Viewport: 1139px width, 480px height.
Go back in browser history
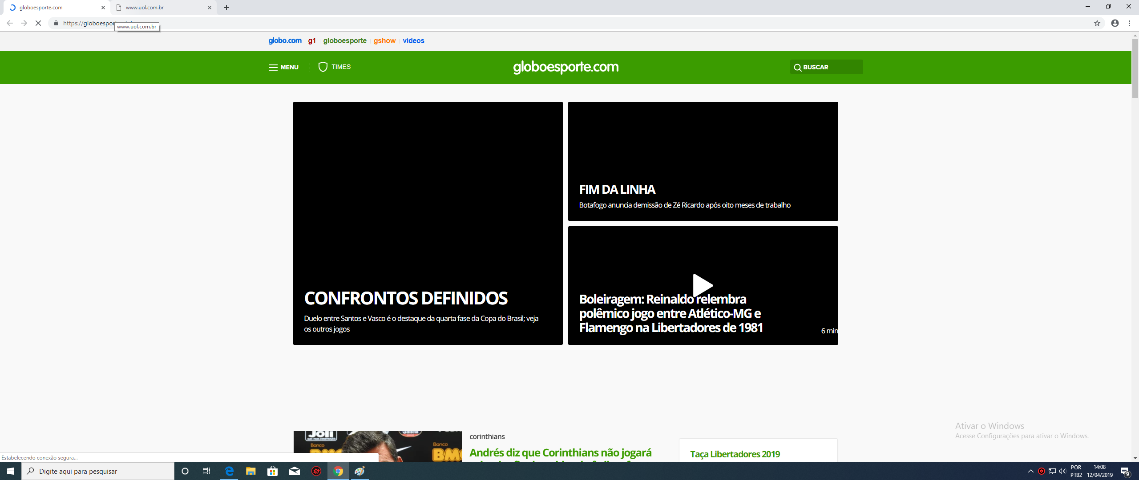pyautogui.click(x=10, y=23)
